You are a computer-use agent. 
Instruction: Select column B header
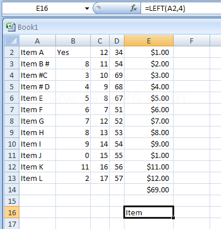[x=73, y=41]
